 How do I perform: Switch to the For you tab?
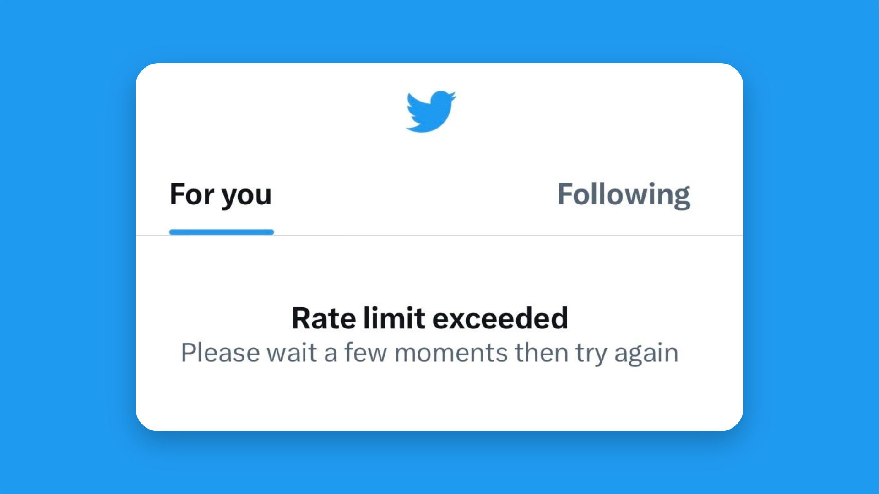221,195
